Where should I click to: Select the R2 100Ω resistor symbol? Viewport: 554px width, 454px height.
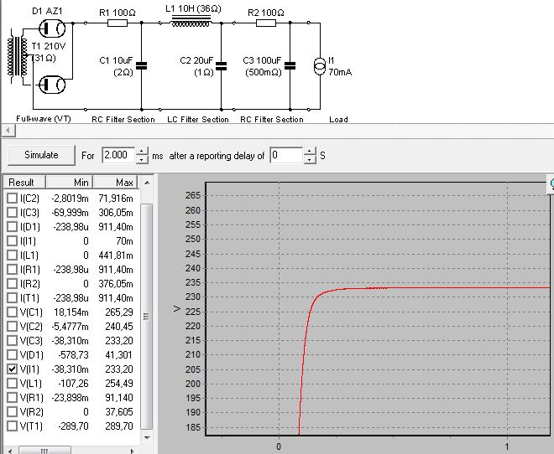click(x=266, y=23)
